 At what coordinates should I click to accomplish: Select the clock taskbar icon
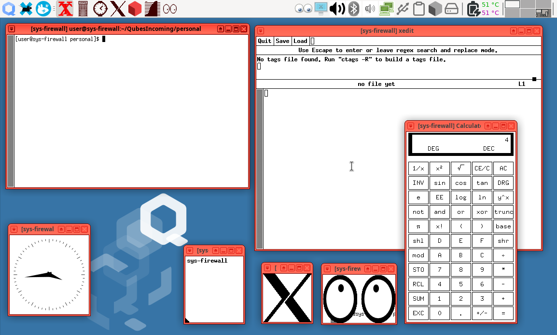tap(100, 9)
